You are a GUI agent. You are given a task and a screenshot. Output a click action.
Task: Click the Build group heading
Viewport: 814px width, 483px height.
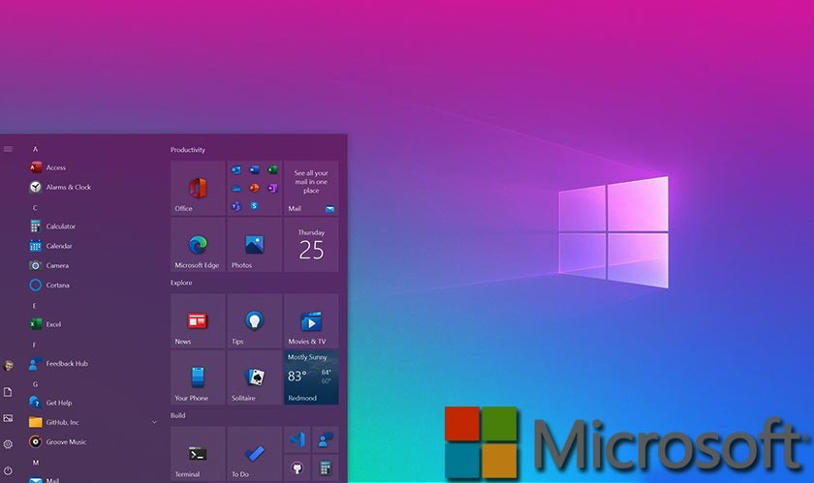(178, 415)
